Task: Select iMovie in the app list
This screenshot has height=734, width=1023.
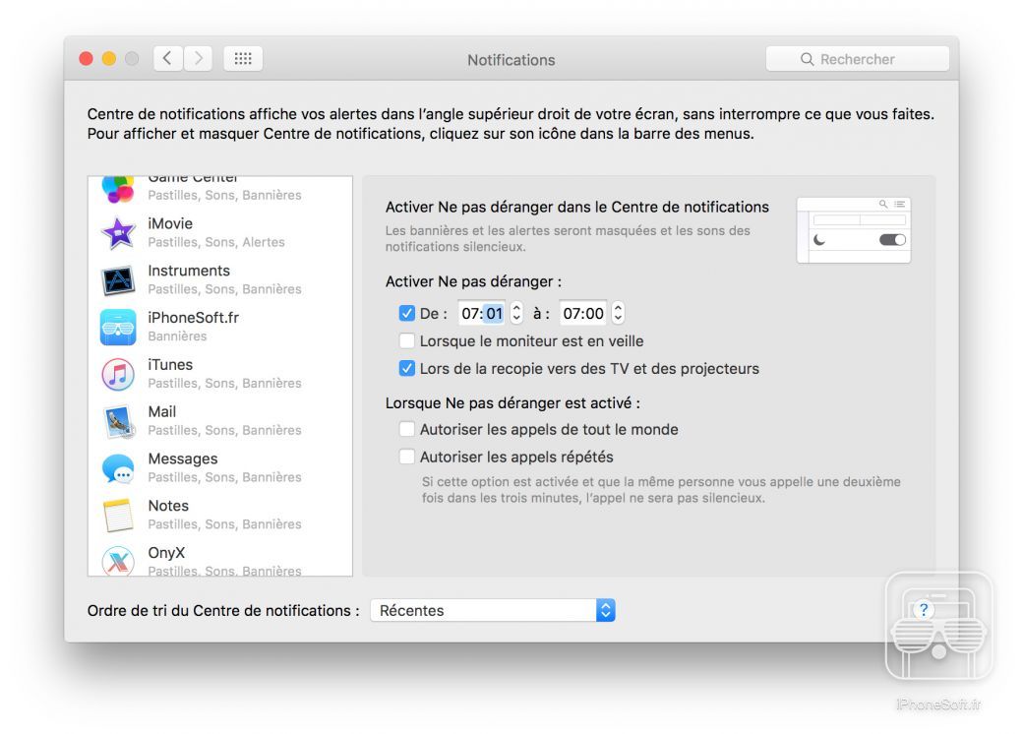Action: [220, 233]
